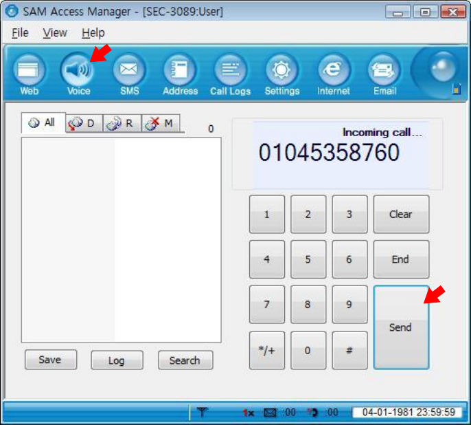This screenshot has width=471, height=425.
Task: Switch to the M missed calls tab
Action: 161,123
